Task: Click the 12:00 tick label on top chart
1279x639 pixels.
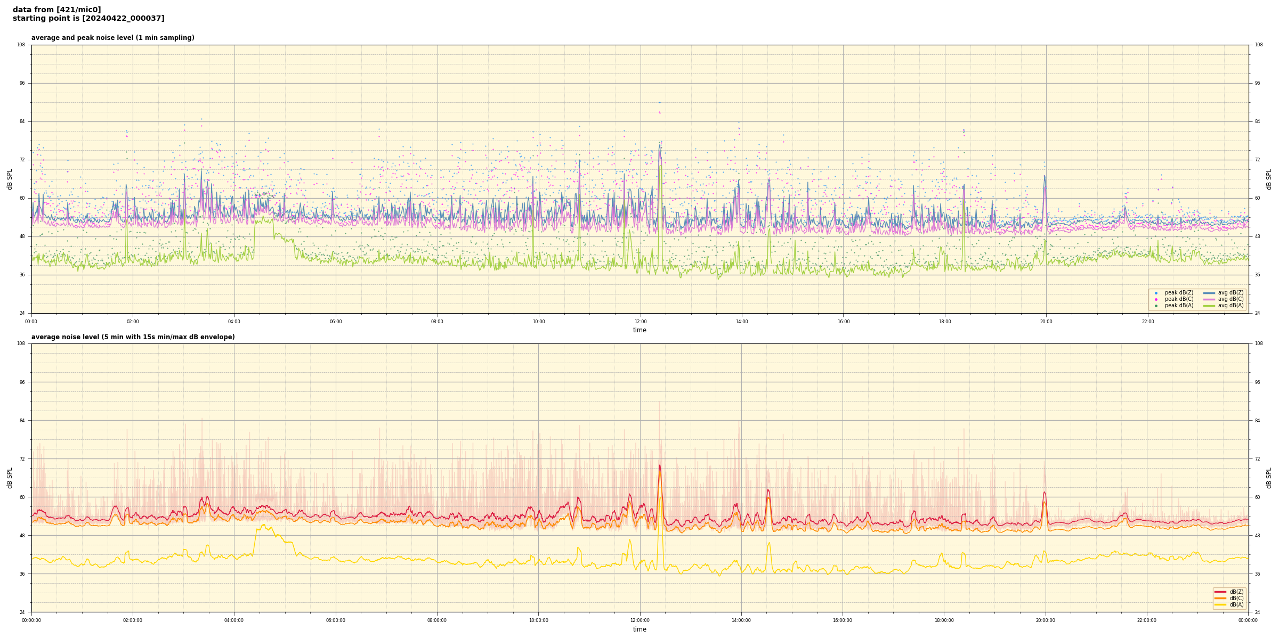Action: (640, 322)
